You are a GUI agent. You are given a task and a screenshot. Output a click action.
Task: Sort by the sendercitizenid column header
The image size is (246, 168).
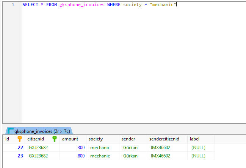point(167,139)
